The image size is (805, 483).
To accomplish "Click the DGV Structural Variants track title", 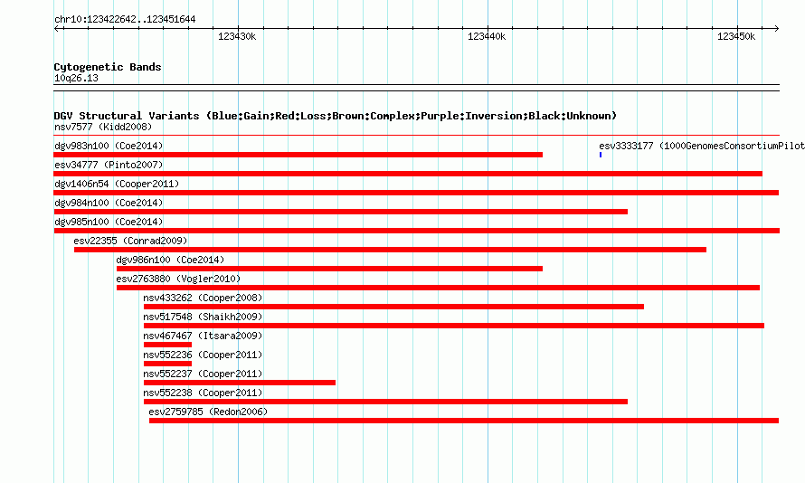I will (336, 116).
